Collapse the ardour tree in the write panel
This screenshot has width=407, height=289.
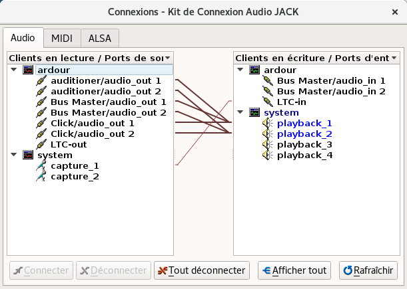[240, 70]
